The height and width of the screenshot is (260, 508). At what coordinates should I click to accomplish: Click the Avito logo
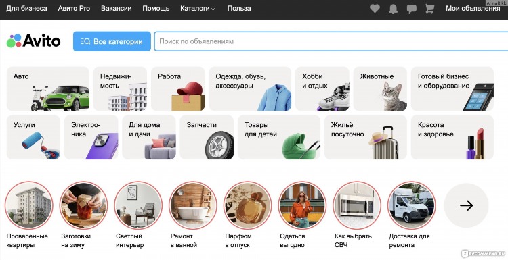pos(33,41)
